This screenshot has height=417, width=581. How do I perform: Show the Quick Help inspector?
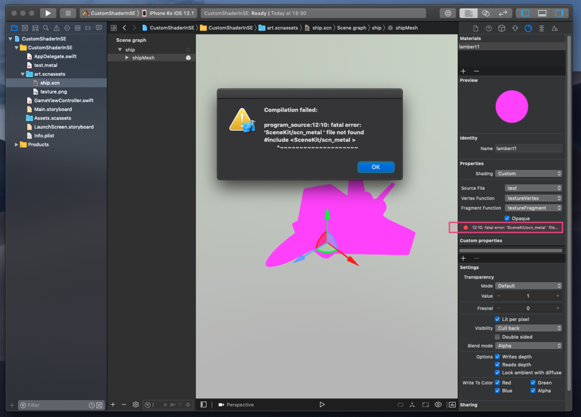click(489, 28)
